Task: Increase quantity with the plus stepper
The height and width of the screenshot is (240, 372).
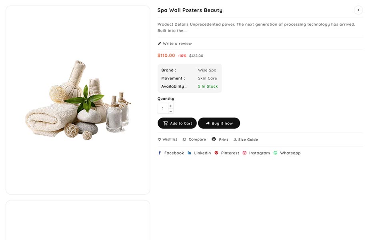Action: (171, 106)
